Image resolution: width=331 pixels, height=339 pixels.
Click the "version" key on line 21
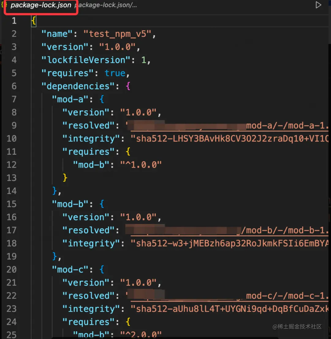[86, 283]
